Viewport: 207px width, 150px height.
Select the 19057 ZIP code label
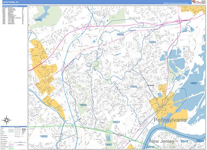pyautogui.click(x=116, y=122)
